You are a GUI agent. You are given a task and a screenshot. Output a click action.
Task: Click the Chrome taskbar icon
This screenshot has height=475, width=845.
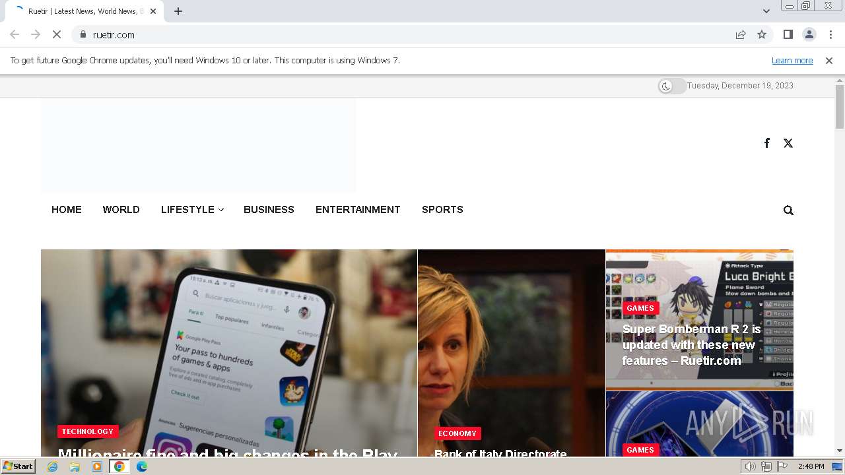point(119,466)
